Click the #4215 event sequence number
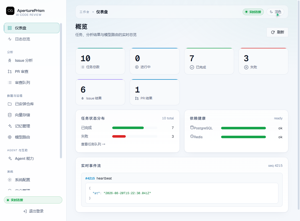The image size is (300, 221). click(x=90, y=178)
